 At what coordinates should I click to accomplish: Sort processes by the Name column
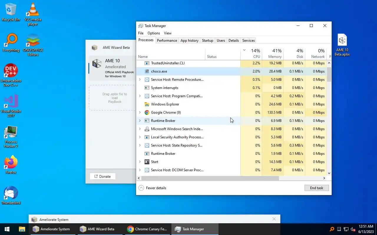tap(171, 53)
